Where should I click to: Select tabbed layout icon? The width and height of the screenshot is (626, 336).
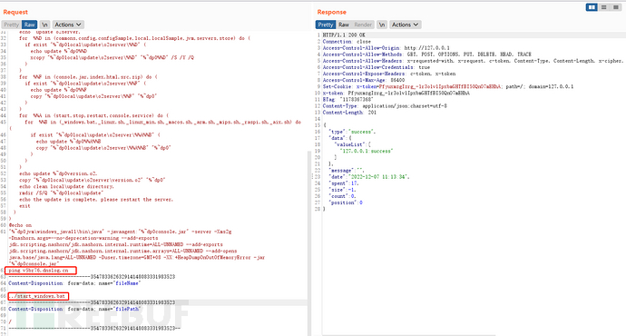(x=616, y=7)
